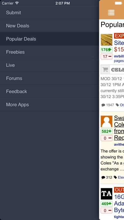This screenshot has width=124, height=220.
Task: Tap the hamburger menu icon in orange header
Action: coord(111,13)
